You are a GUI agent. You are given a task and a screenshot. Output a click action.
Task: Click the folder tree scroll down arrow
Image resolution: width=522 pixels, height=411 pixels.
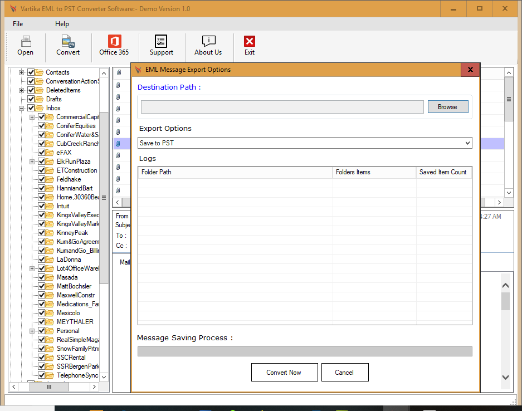pyautogui.click(x=104, y=377)
